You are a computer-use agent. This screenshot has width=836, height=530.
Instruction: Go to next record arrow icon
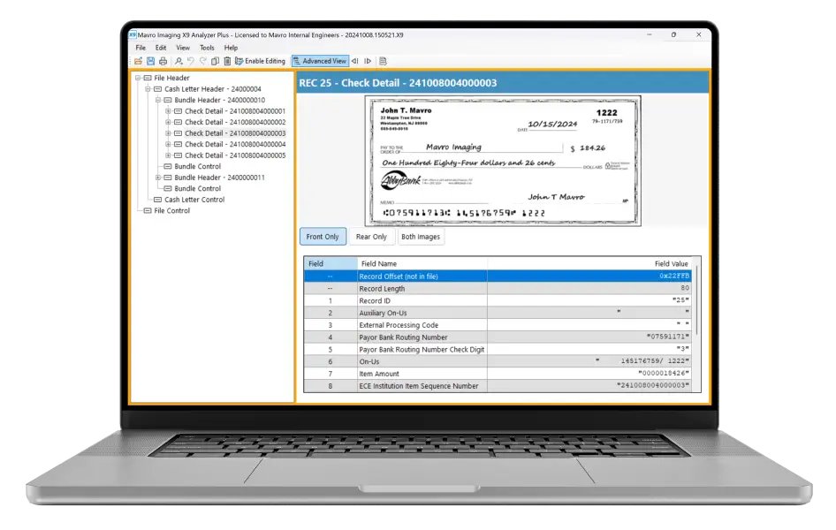point(368,61)
